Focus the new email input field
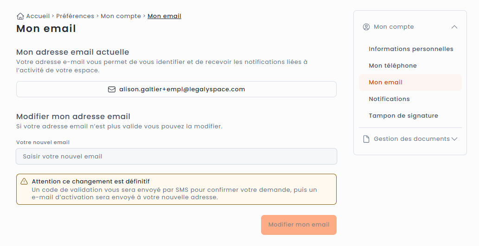 [x=176, y=157]
